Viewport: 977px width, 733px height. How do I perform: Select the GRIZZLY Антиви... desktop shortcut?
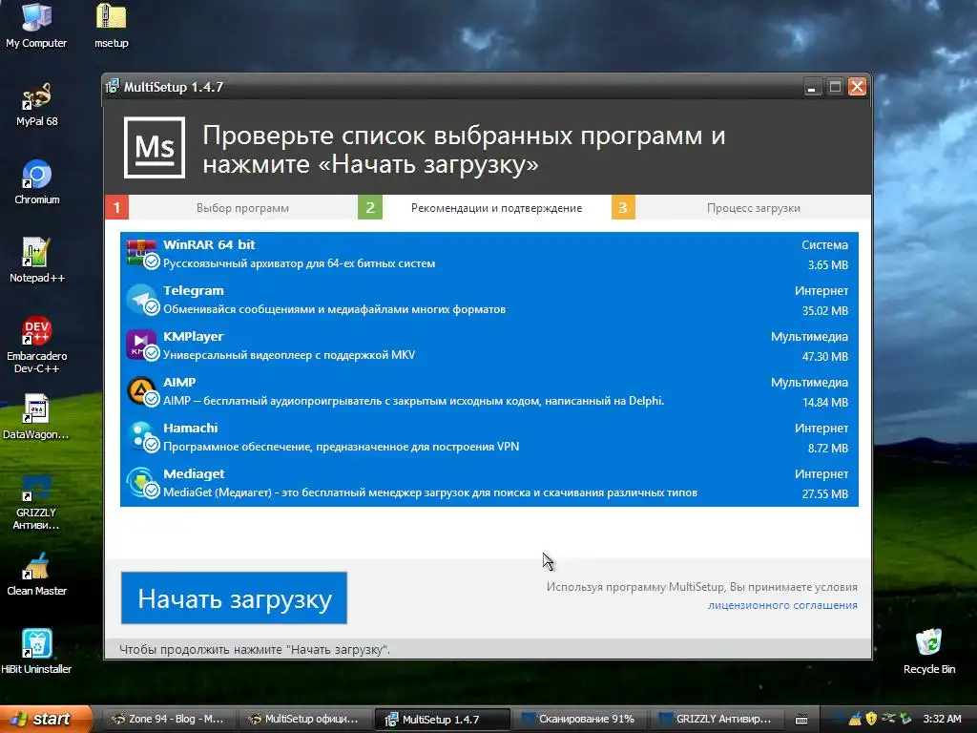coord(36,502)
